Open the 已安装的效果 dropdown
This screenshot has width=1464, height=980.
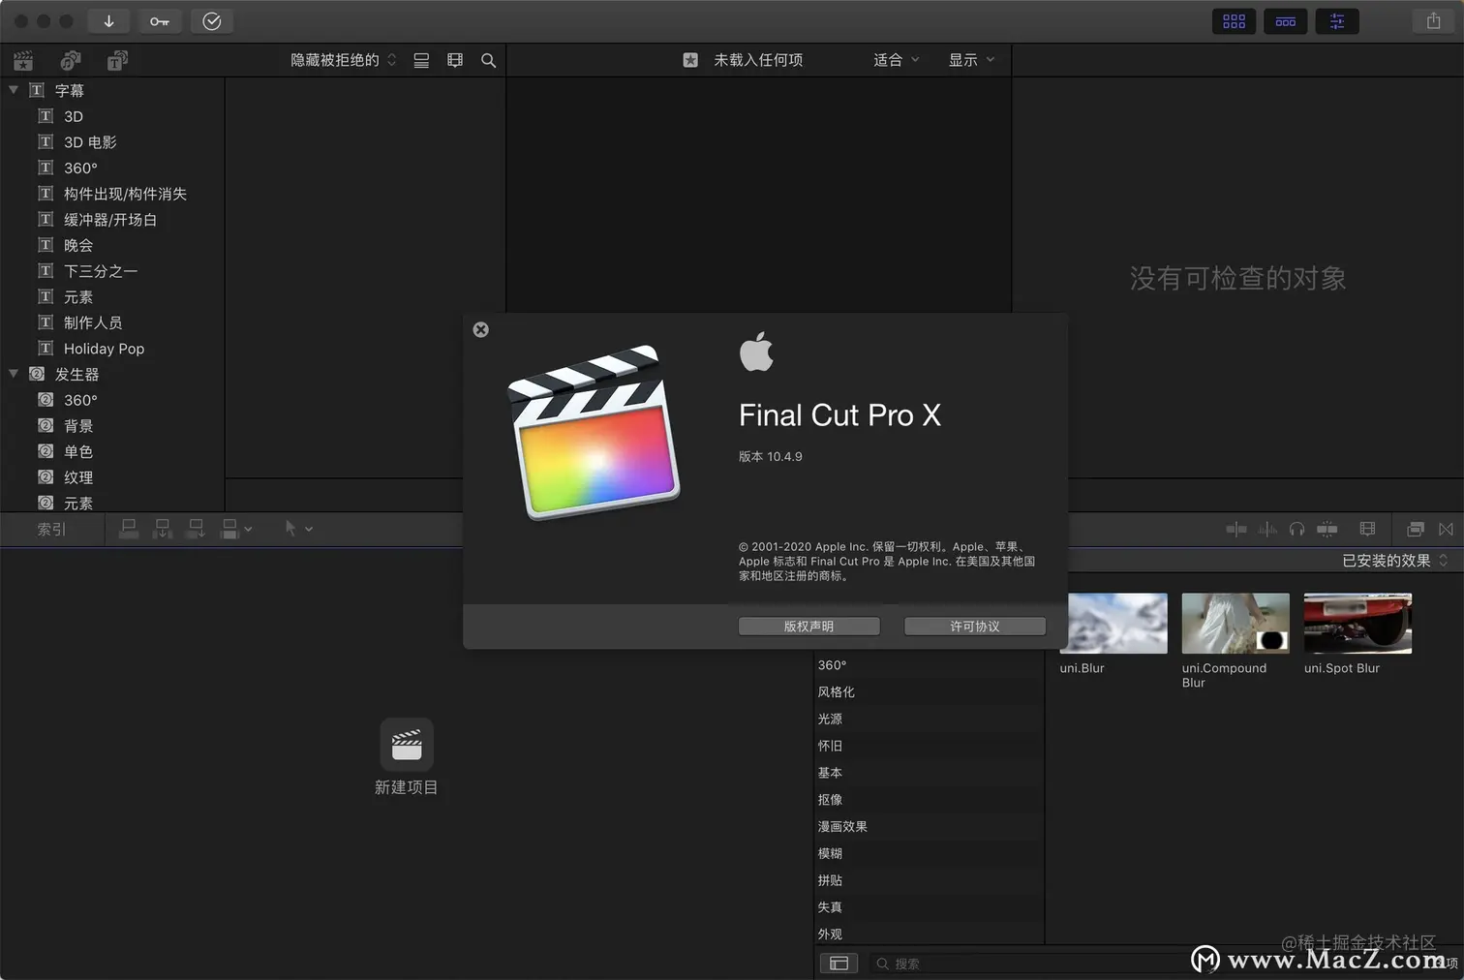coord(1394,561)
